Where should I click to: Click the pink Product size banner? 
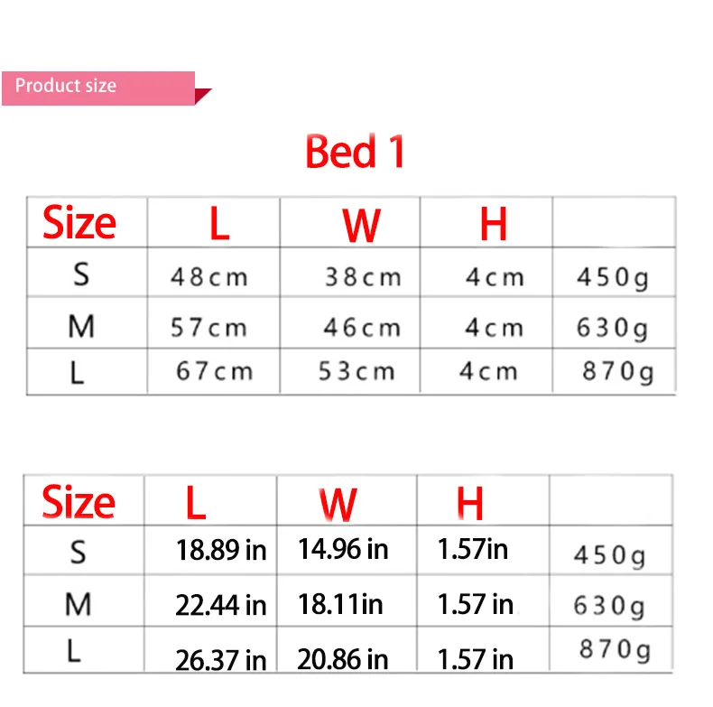click(x=98, y=88)
